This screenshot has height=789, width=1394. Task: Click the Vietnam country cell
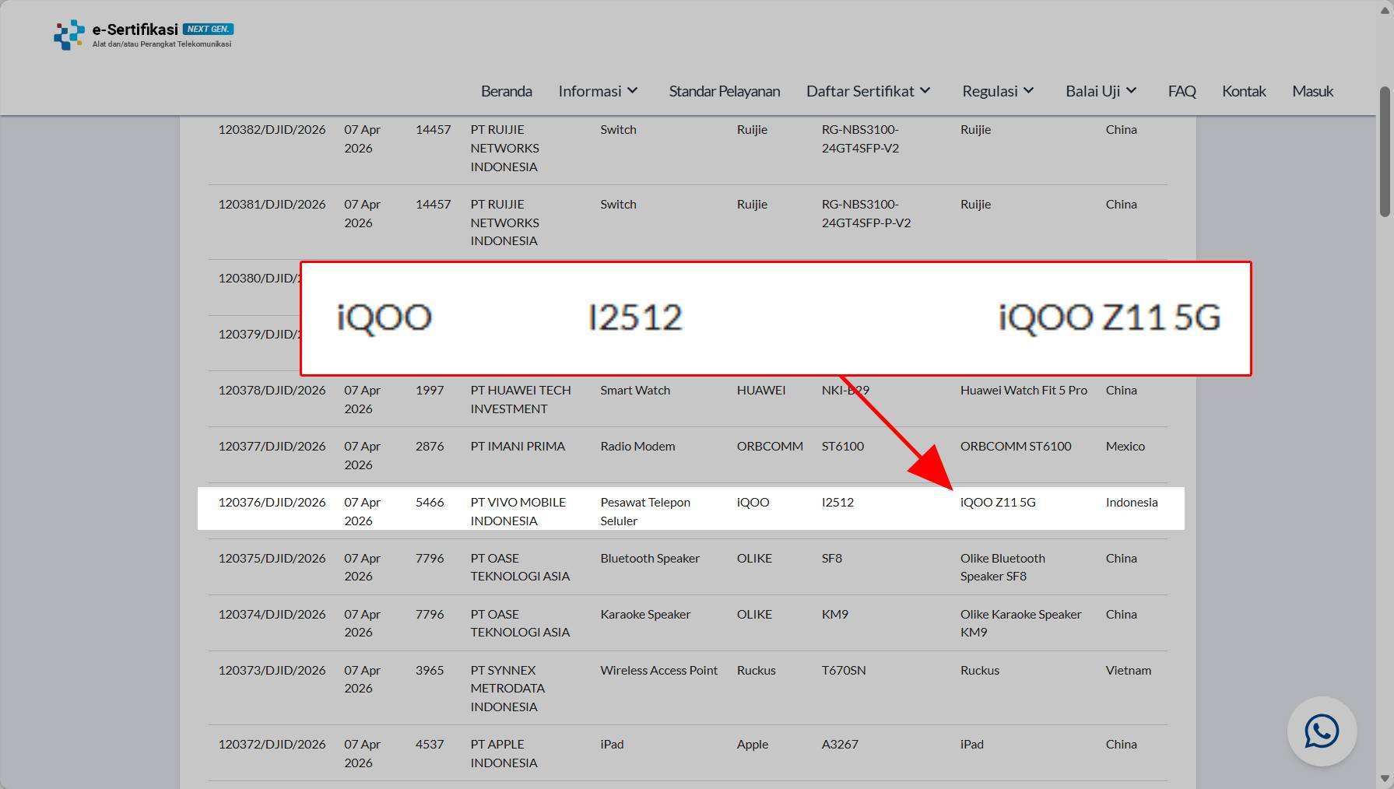[1128, 671]
